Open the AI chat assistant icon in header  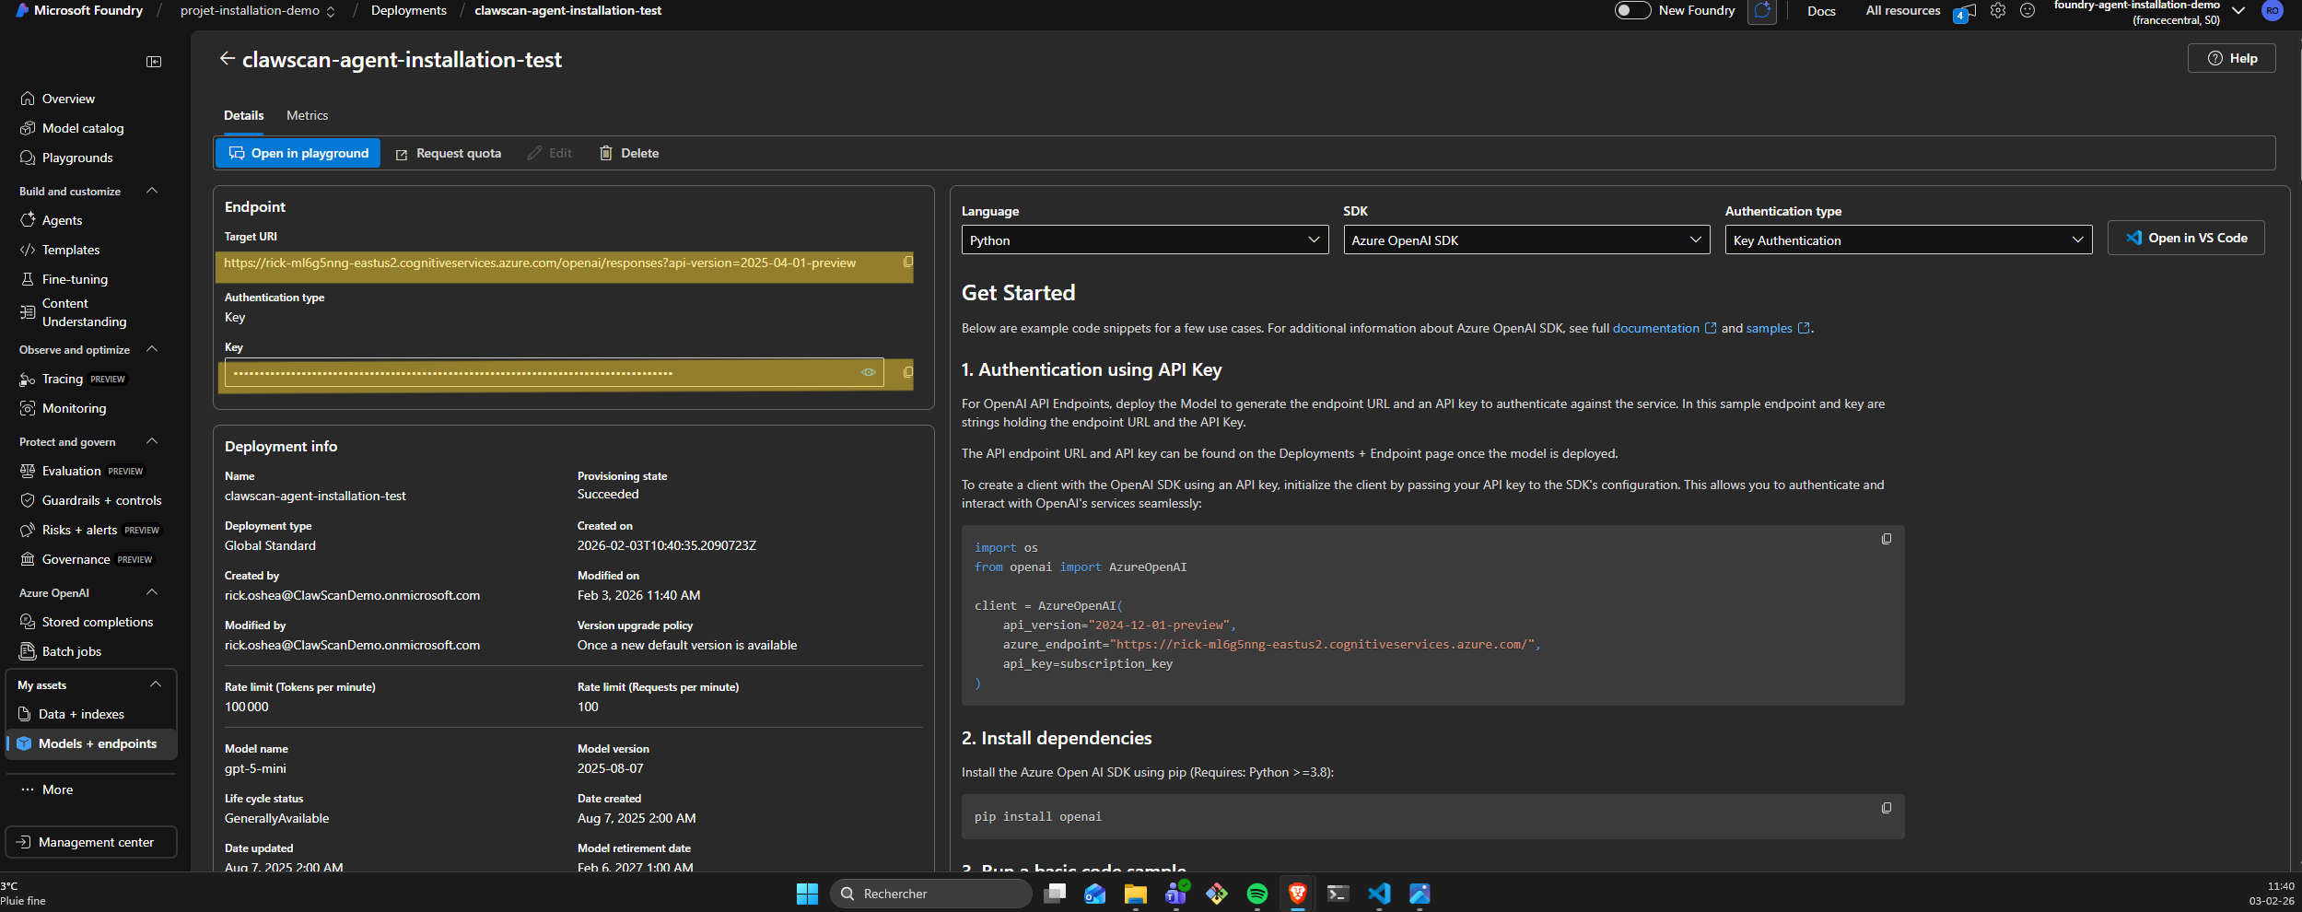click(1762, 11)
